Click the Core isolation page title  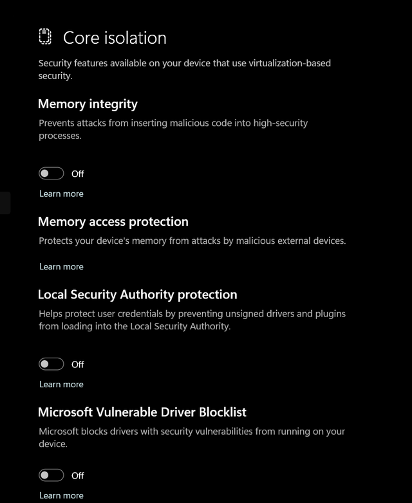(x=115, y=38)
